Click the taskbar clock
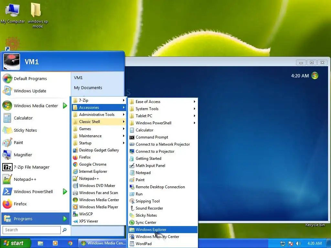 [x=315, y=243]
